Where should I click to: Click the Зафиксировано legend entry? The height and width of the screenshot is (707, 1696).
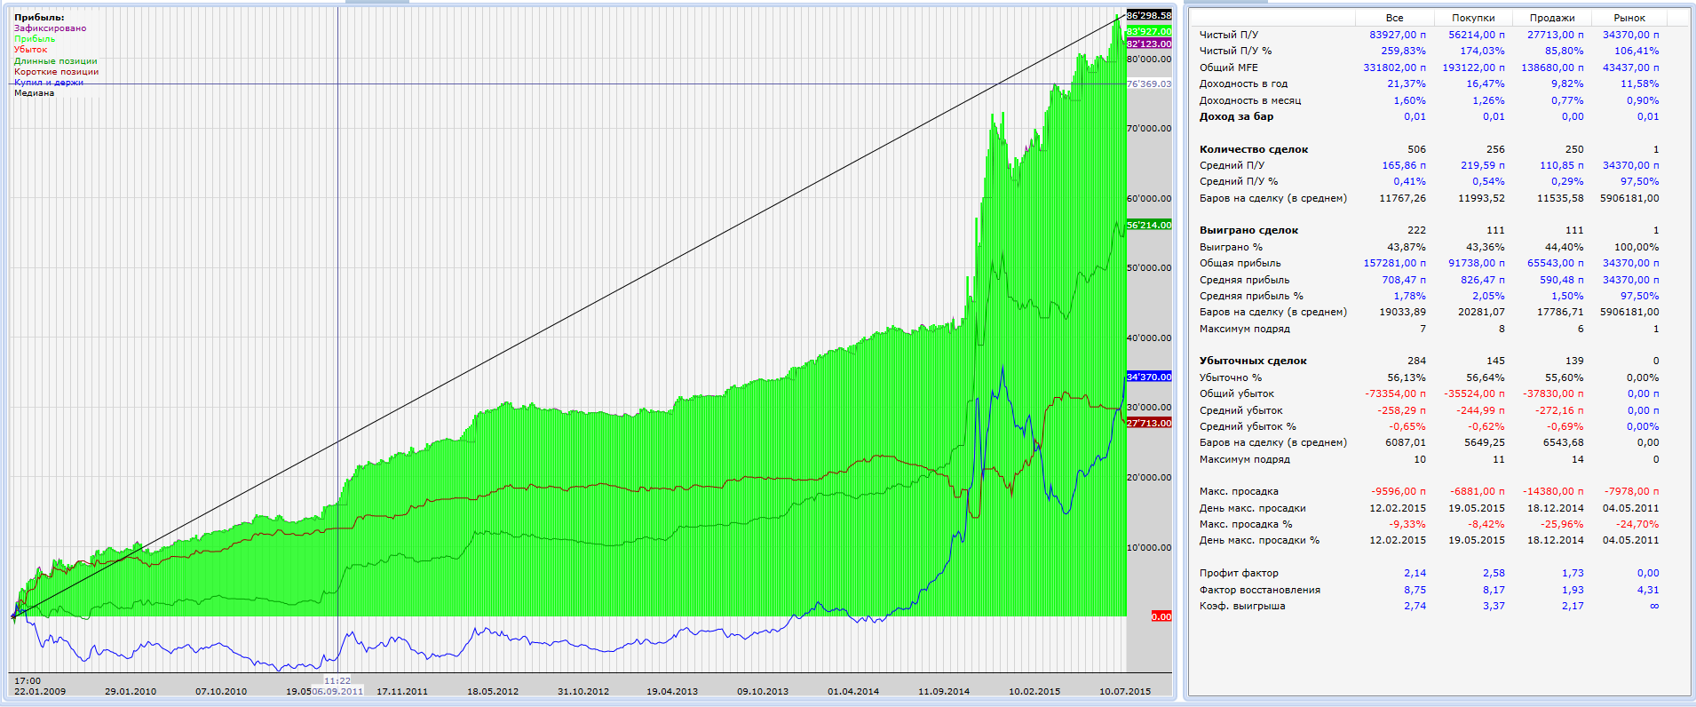coord(50,28)
